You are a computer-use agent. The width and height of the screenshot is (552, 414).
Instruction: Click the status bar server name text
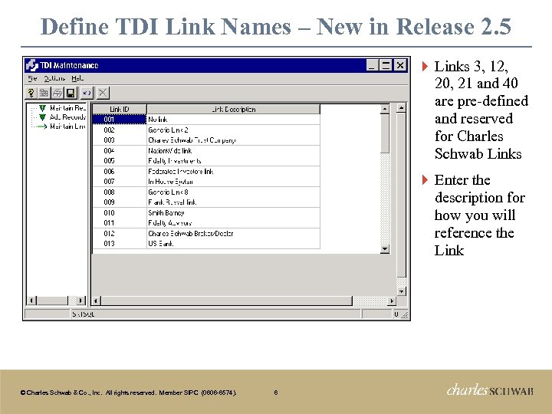tap(84, 314)
